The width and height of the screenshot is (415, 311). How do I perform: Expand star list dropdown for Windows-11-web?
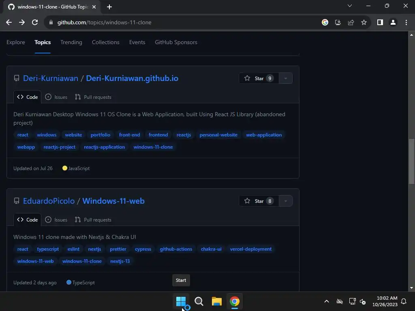click(x=286, y=201)
